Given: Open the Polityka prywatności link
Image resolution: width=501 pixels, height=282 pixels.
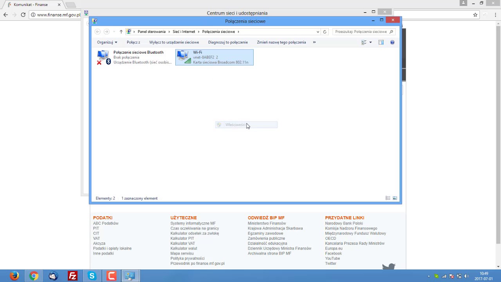Looking at the screenshot, I should pyautogui.click(x=187, y=258).
